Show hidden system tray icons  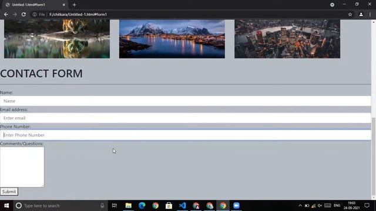point(300,206)
